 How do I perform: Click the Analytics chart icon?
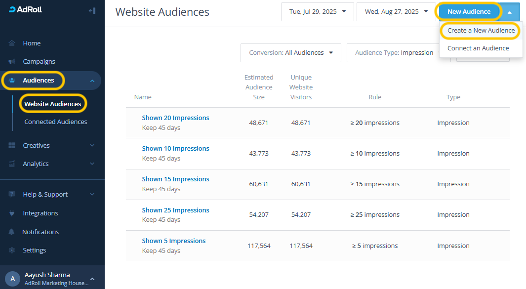click(x=12, y=164)
